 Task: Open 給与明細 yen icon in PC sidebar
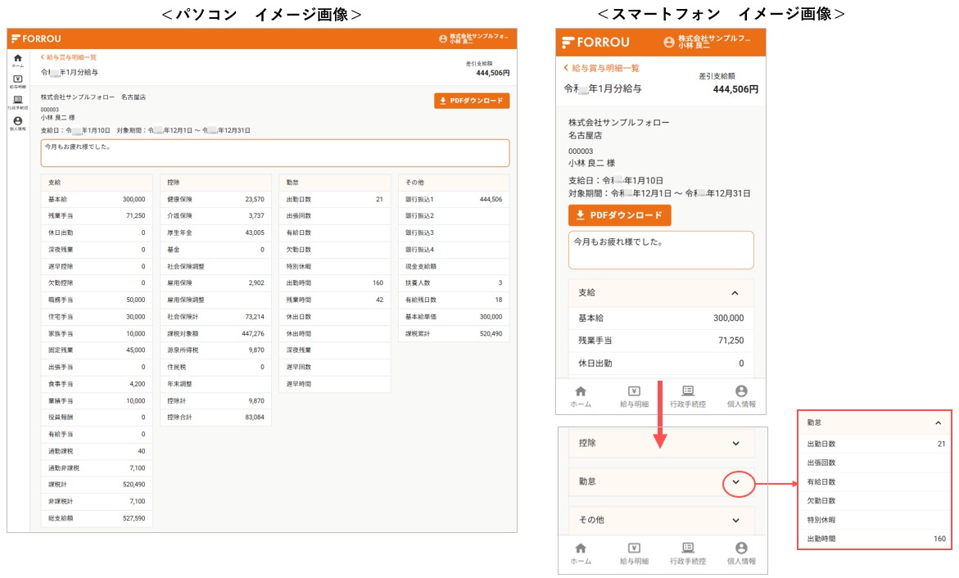[x=18, y=80]
